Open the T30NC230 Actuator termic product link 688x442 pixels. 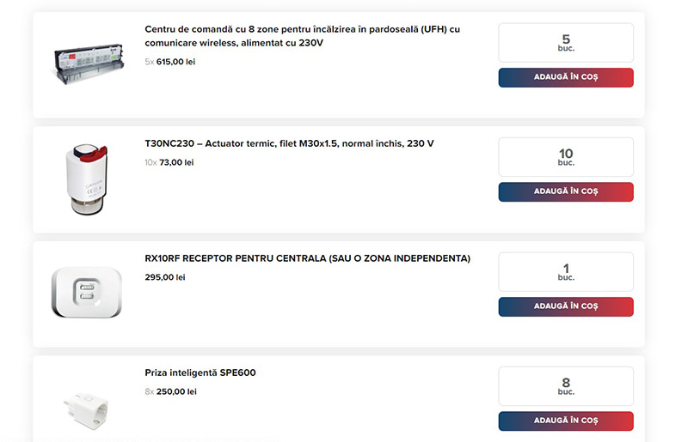click(289, 143)
